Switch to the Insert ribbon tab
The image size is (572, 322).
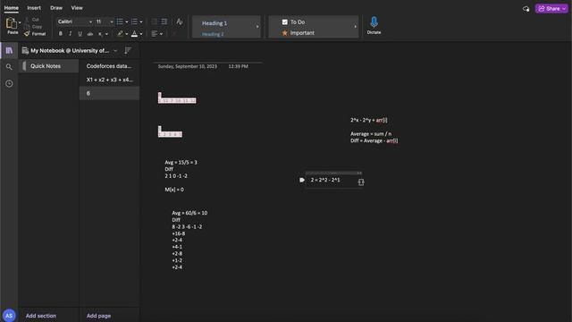(x=34, y=8)
